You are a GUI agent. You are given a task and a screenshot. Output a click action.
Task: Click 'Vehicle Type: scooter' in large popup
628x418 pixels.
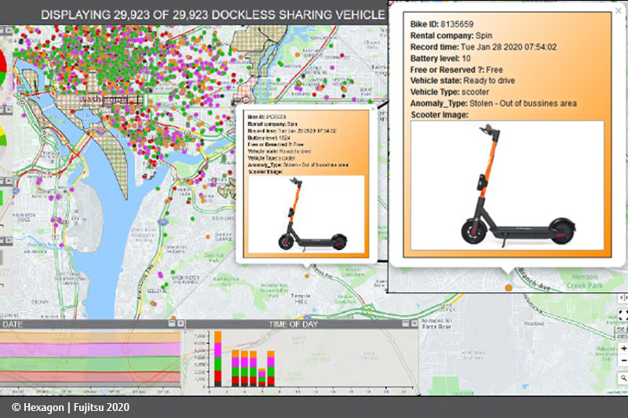pos(450,92)
